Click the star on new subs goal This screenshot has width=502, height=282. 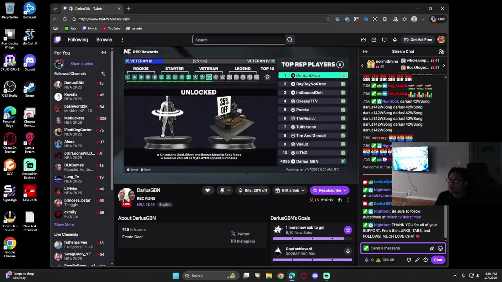pos(348,230)
